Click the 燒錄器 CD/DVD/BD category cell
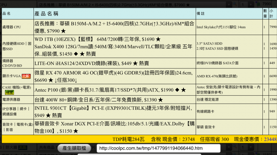 (x=18, y=63)
